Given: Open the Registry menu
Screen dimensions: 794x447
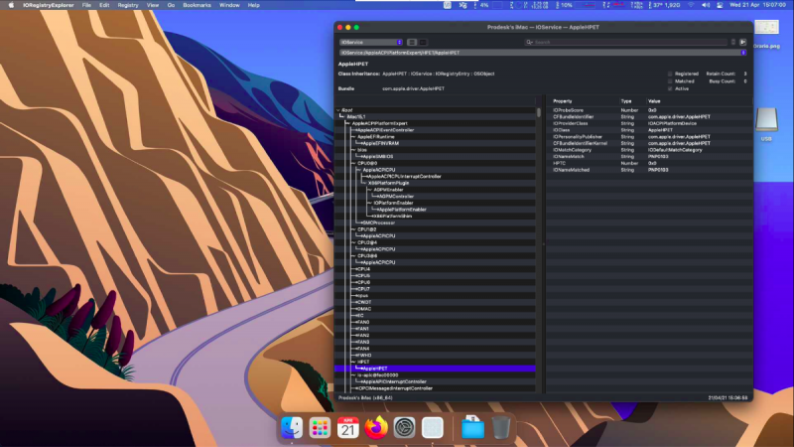Looking at the screenshot, I should pyautogui.click(x=128, y=5).
